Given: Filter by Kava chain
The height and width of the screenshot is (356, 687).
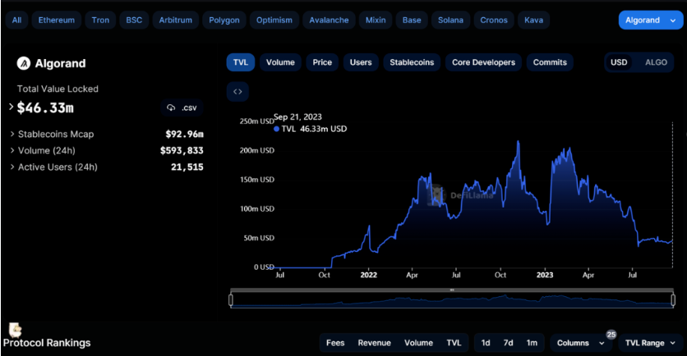Looking at the screenshot, I should (533, 21).
